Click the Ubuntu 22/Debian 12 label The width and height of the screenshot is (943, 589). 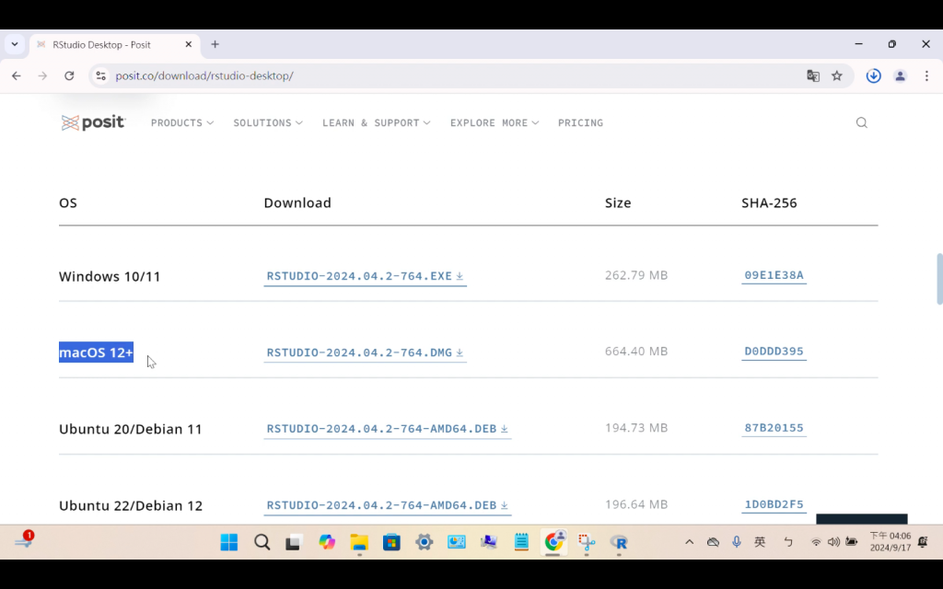[131, 505]
